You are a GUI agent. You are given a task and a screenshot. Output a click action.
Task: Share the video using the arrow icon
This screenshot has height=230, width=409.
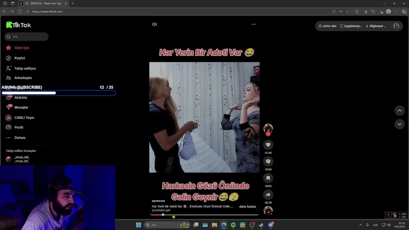[268, 195]
